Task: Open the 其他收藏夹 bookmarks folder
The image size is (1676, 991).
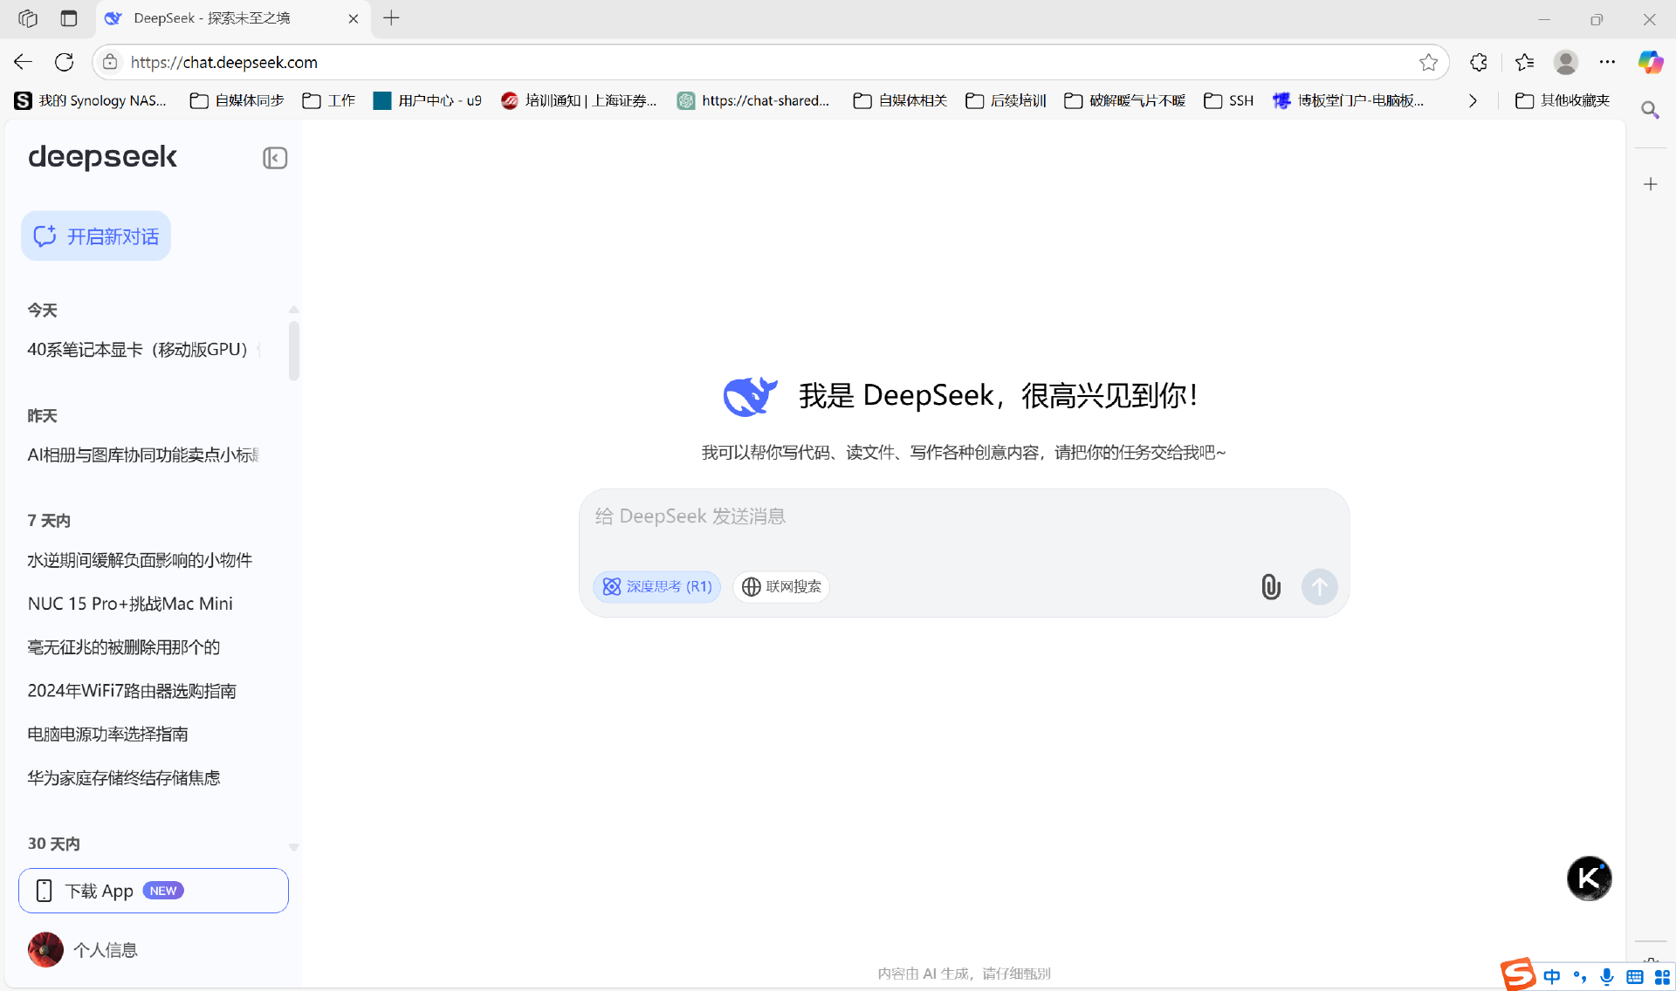Action: coord(1563,101)
